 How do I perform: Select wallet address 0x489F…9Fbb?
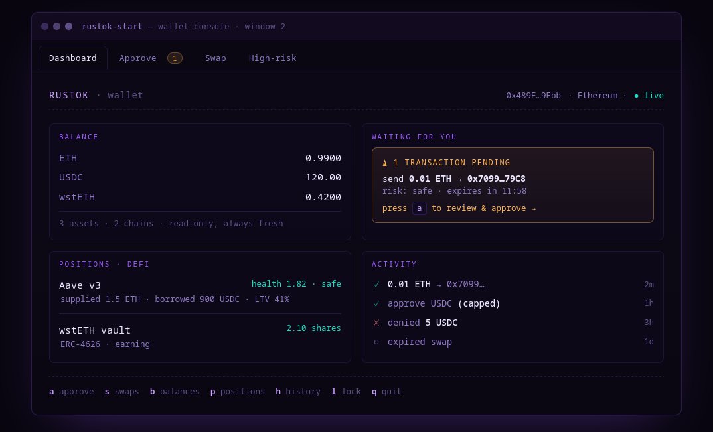click(533, 96)
